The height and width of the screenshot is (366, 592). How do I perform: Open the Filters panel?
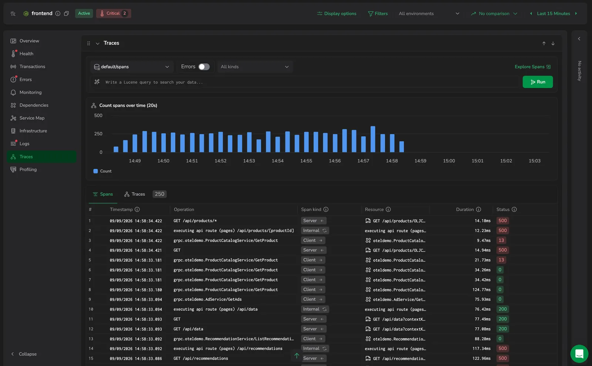point(378,13)
